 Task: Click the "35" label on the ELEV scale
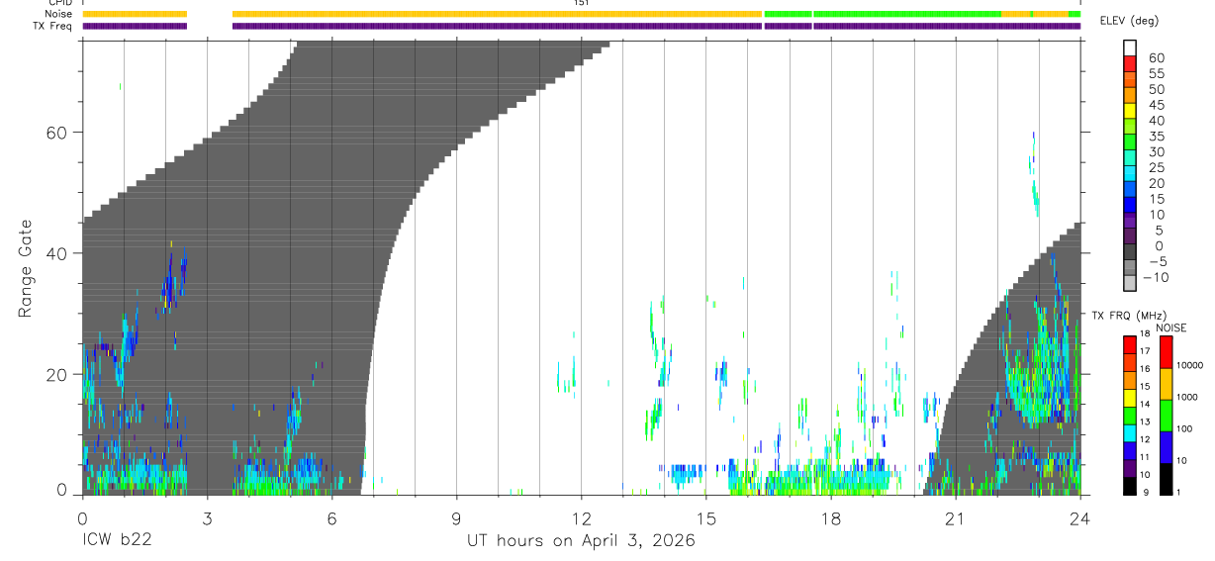1156,137
